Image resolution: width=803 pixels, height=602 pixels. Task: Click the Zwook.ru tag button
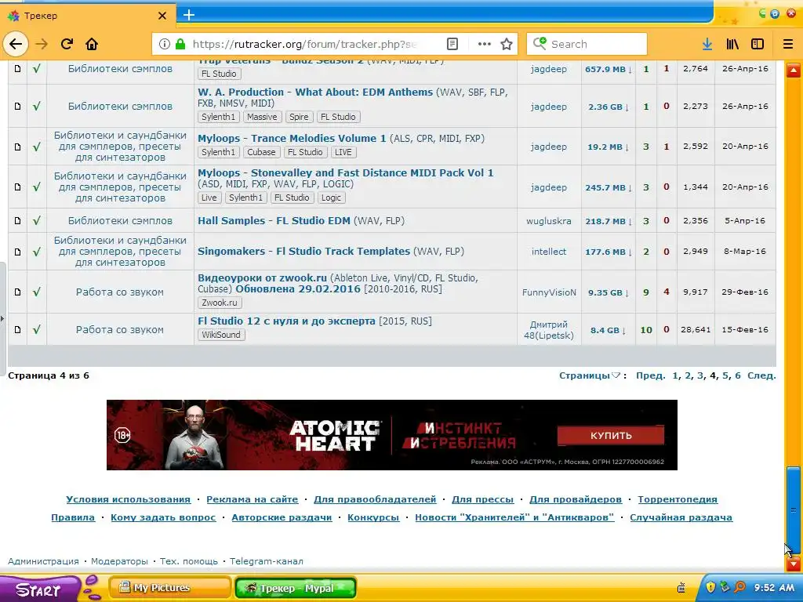tap(220, 303)
